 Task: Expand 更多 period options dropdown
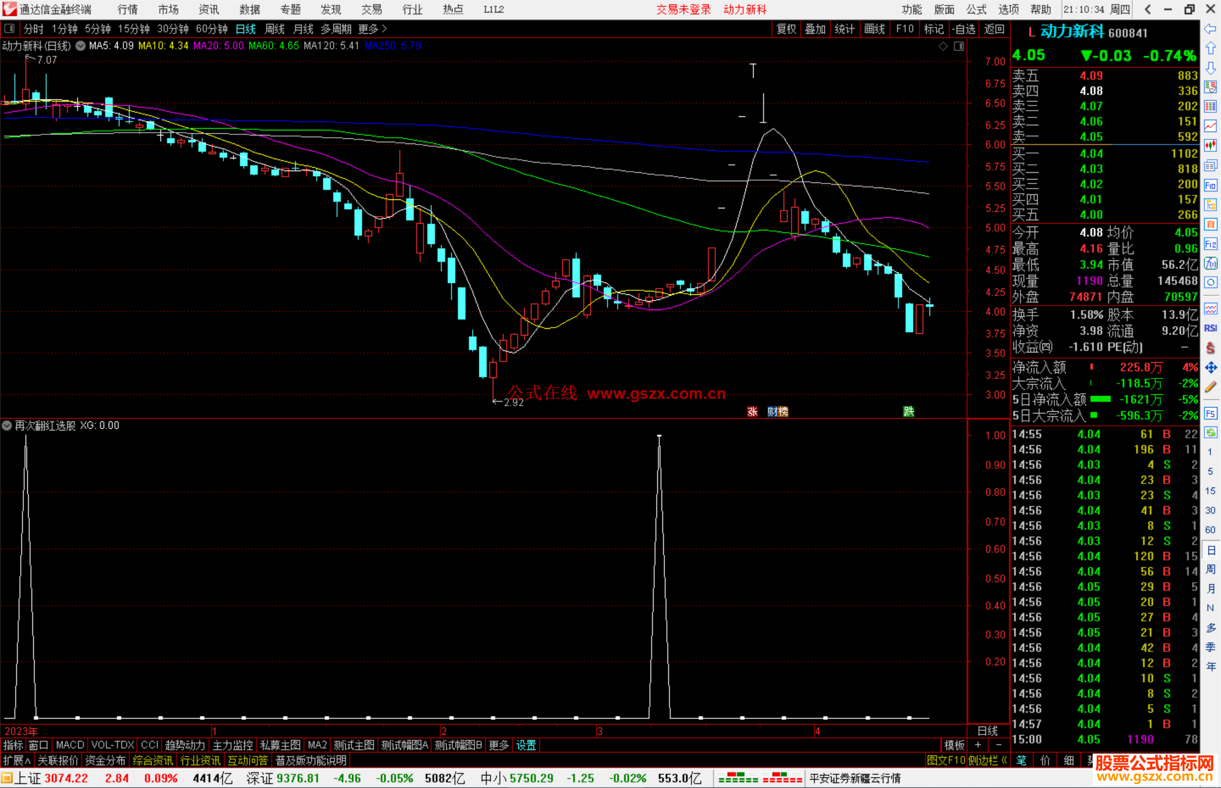(373, 29)
